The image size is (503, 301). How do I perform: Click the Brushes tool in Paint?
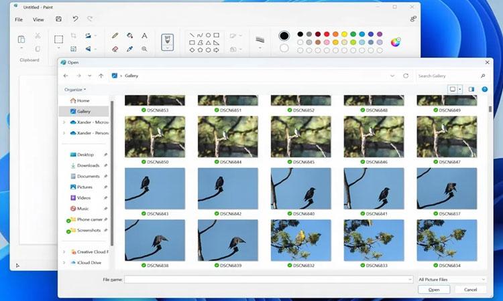[167, 41]
